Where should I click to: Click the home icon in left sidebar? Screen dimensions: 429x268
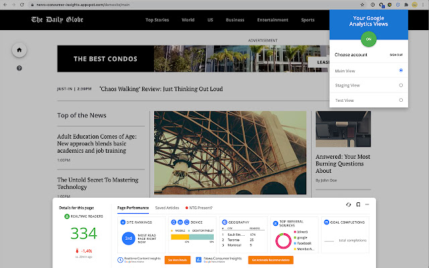point(19,50)
